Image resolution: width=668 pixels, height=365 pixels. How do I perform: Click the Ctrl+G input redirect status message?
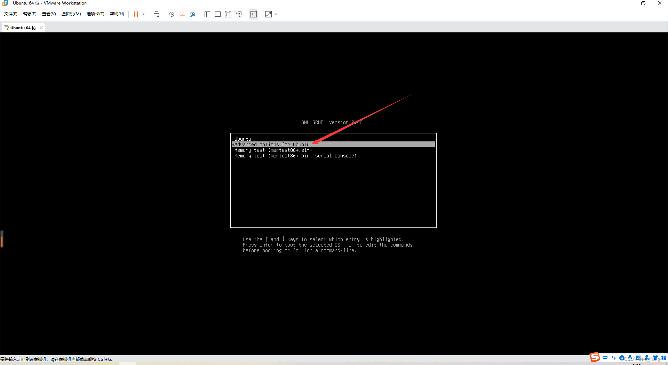click(57, 359)
